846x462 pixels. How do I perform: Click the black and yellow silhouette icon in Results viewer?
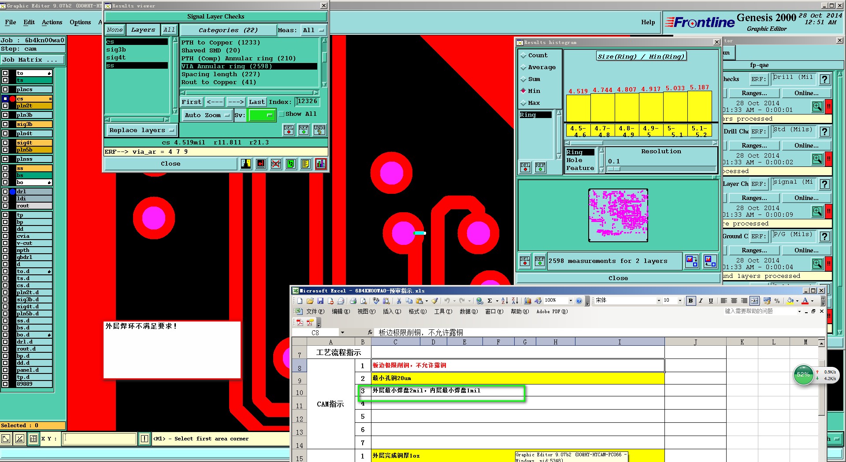(x=246, y=164)
